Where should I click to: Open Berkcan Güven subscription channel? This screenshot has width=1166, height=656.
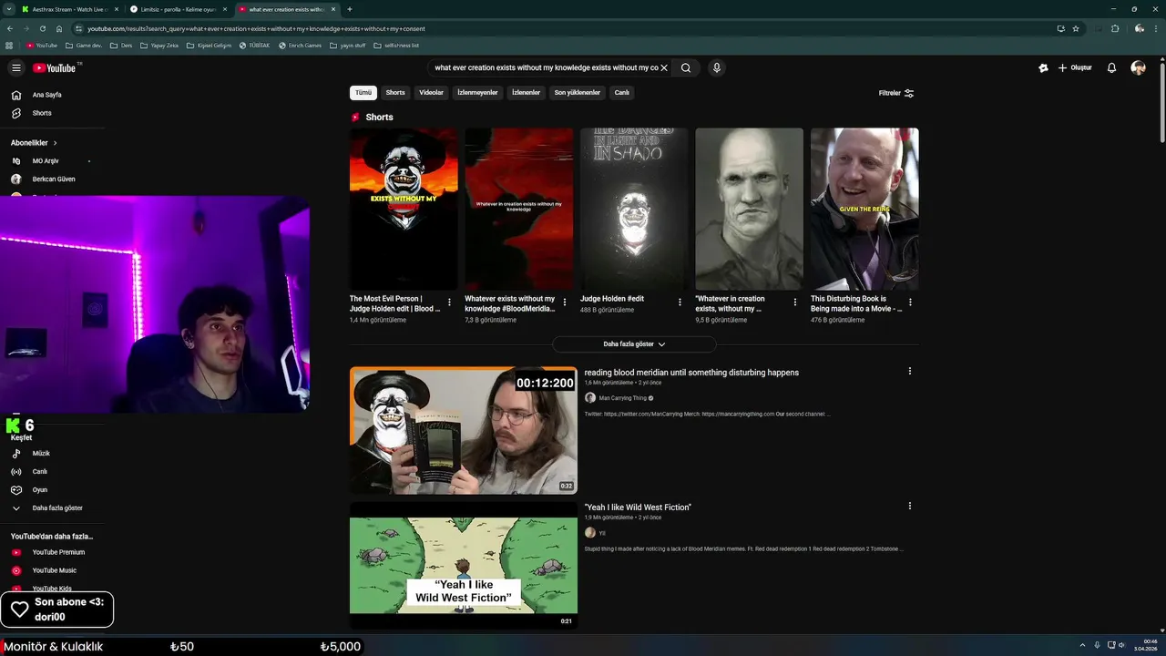[52, 179]
